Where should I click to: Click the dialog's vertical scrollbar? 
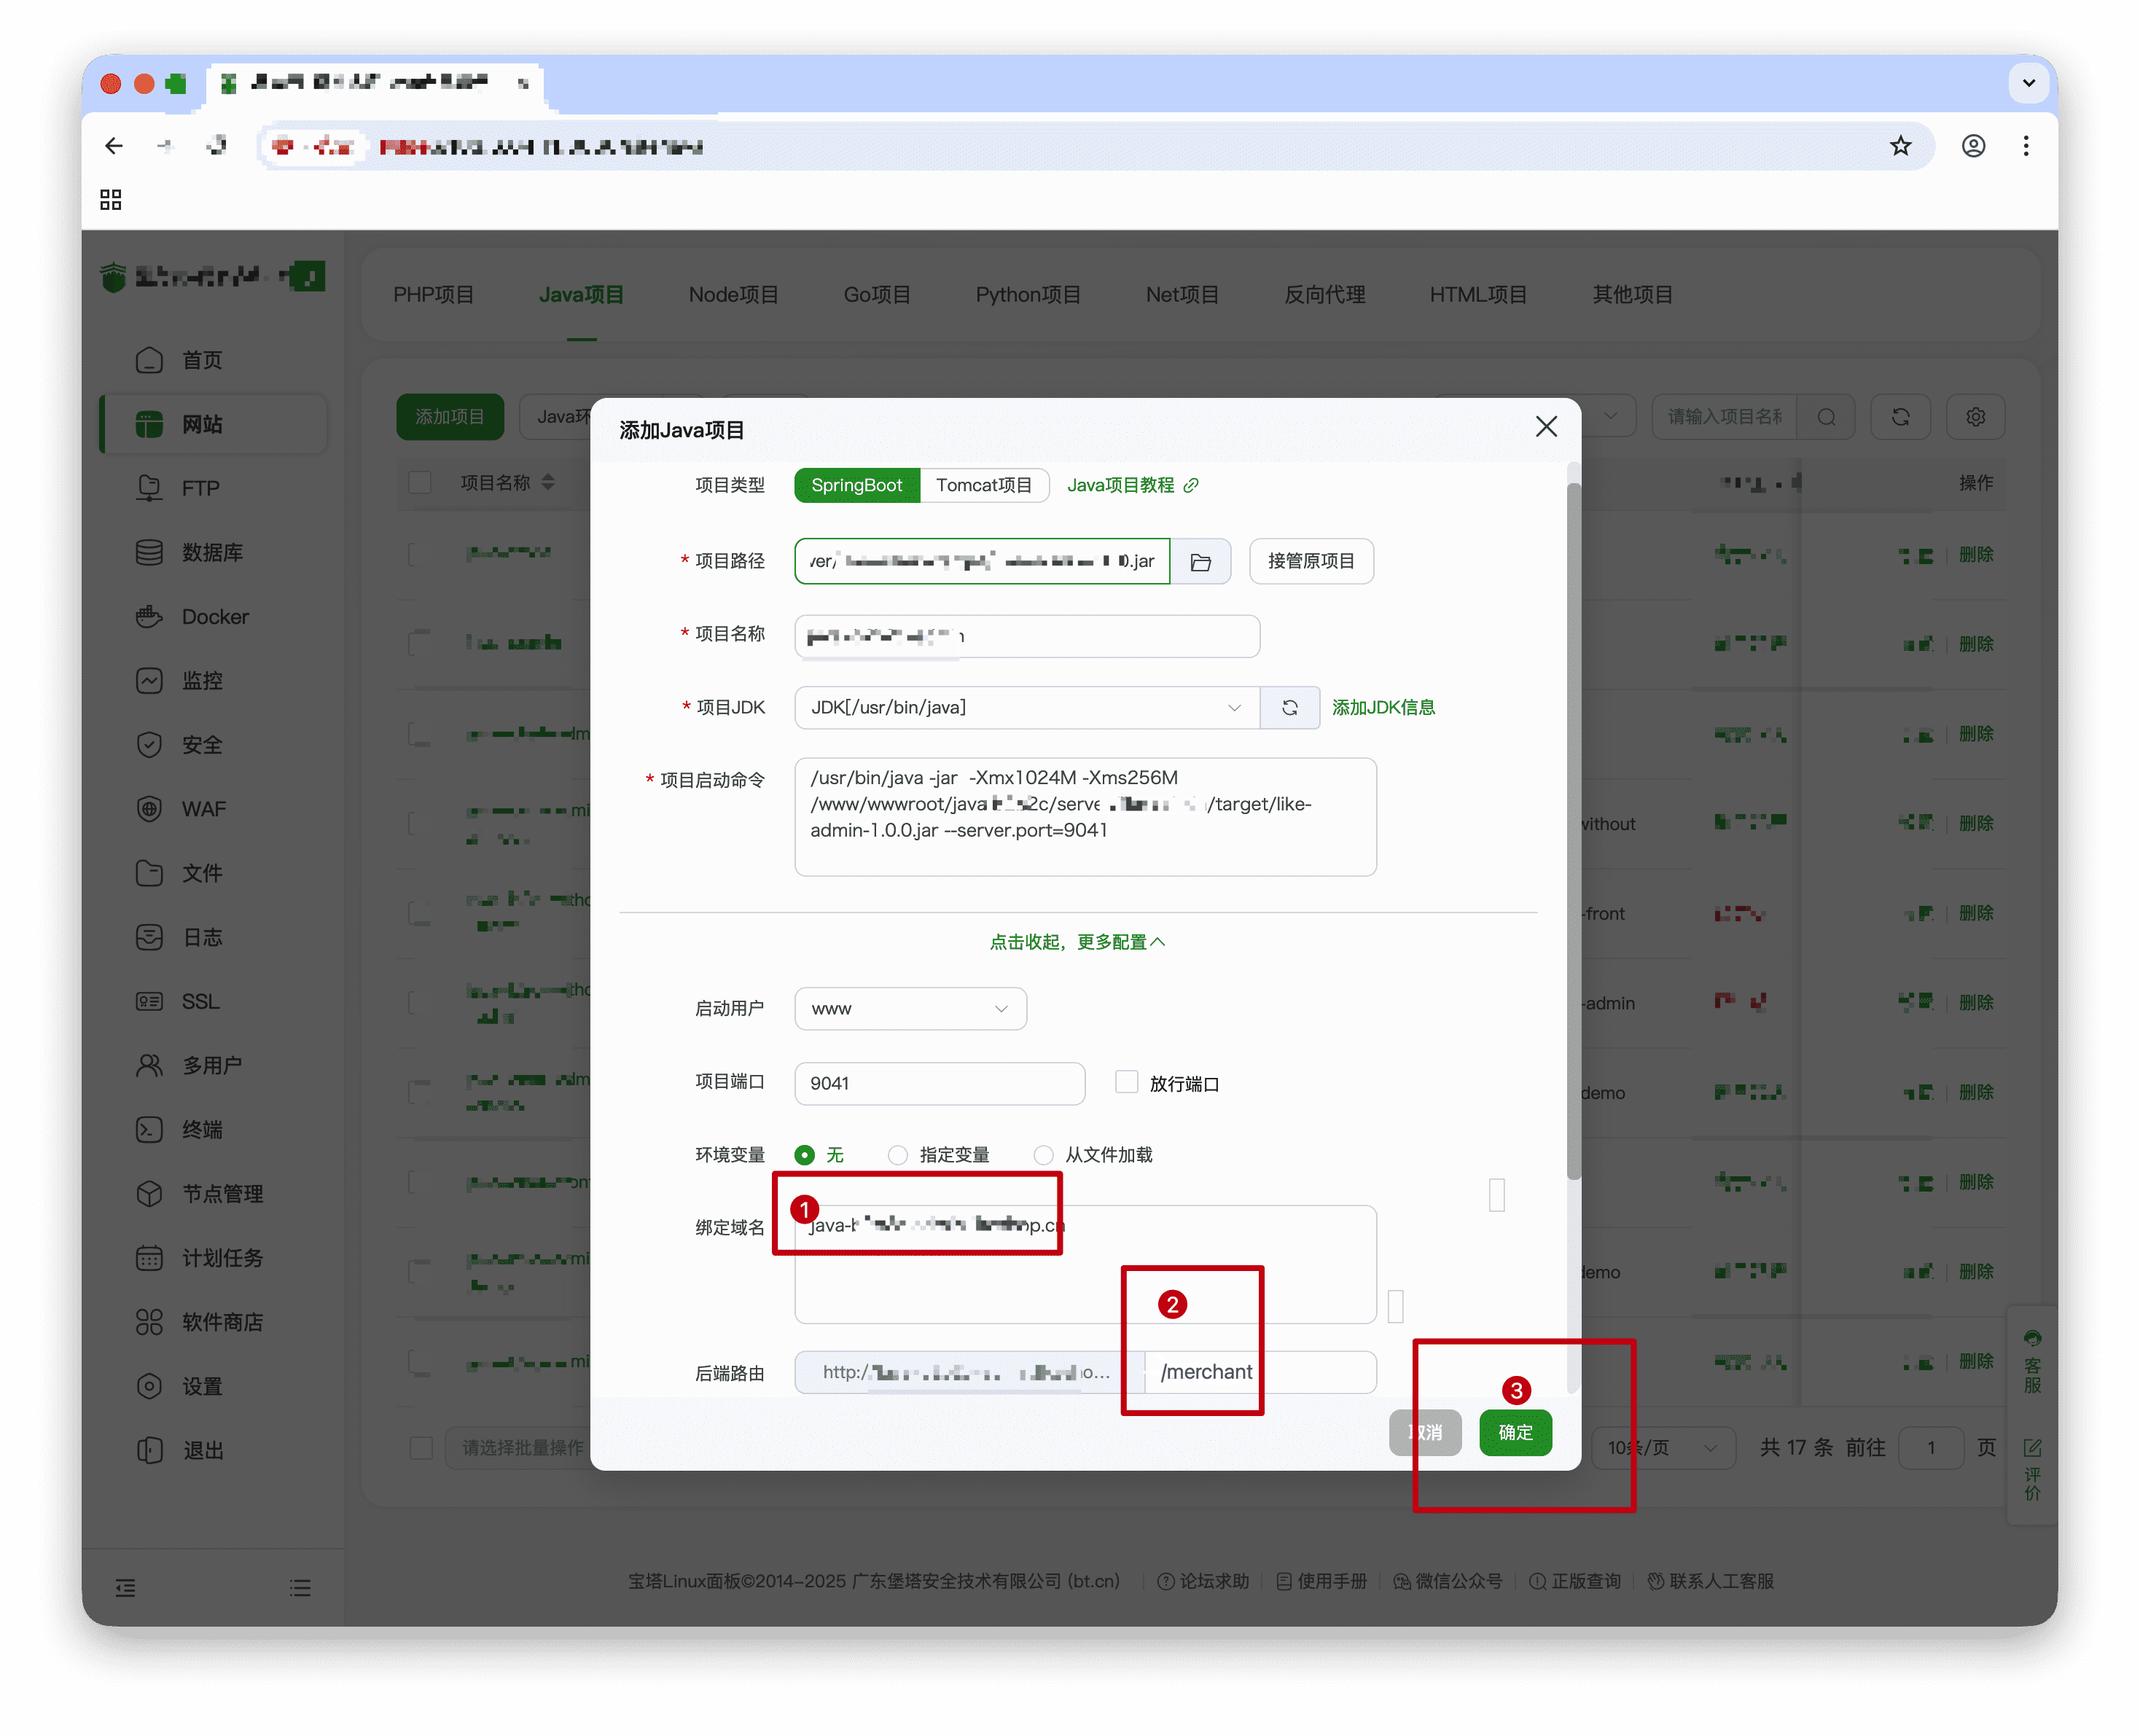tap(1573, 830)
